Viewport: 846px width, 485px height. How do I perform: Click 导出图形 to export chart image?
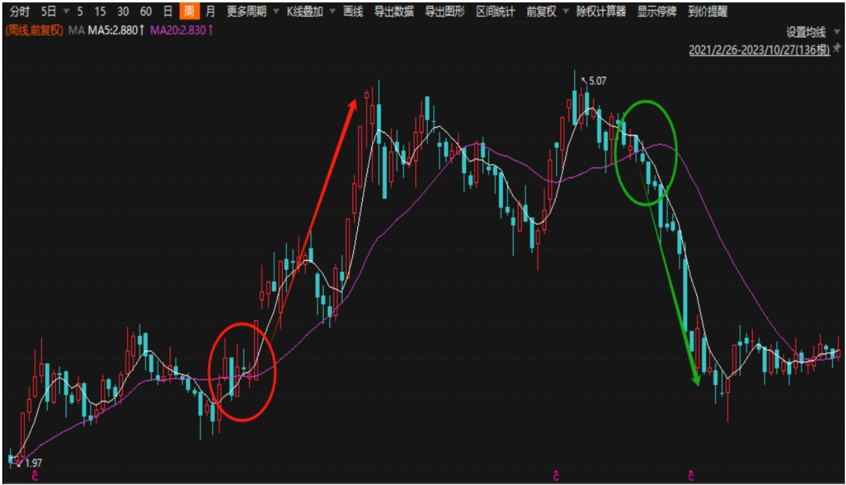point(445,11)
